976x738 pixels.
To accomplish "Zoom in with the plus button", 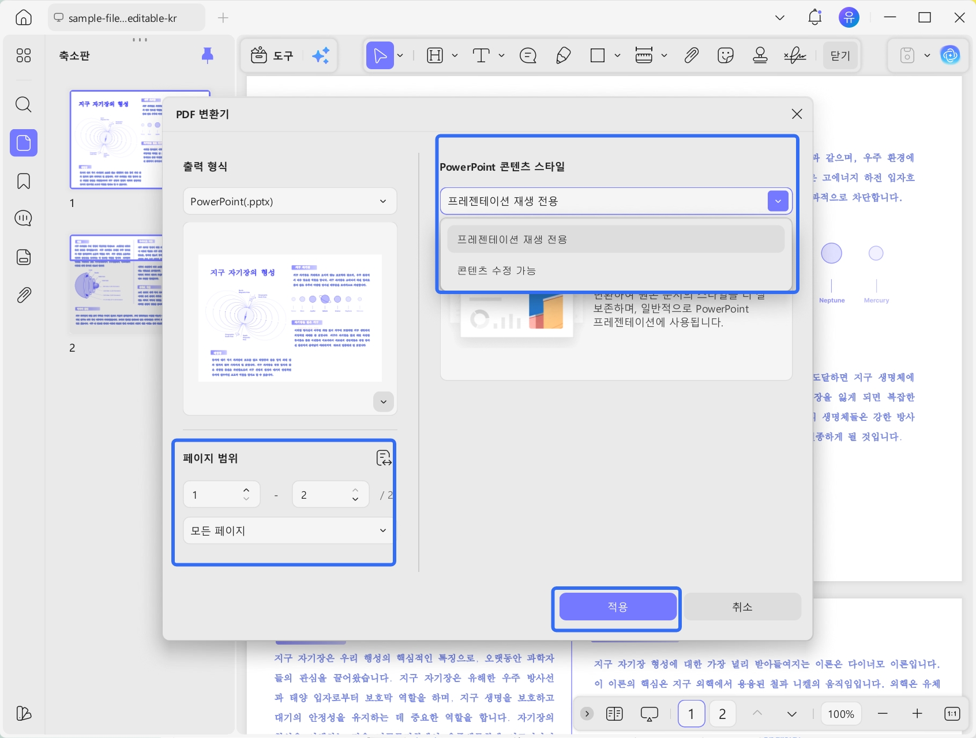I will point(917,714).
